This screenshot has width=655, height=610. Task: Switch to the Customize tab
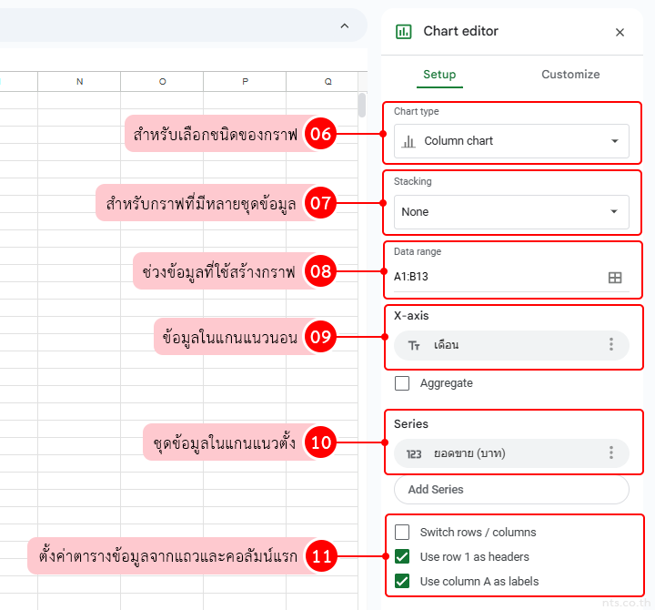(x=570, y=75)
